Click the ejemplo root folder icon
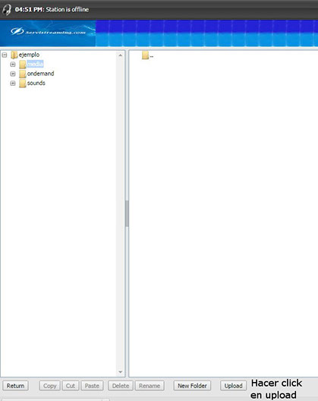Screen dimensions: 318x401 point(14,55)
